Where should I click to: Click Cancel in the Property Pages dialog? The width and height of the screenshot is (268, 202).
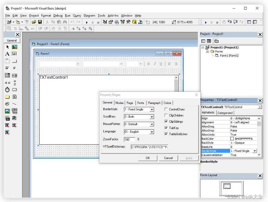pyautogui.click(x=168, y=158)
